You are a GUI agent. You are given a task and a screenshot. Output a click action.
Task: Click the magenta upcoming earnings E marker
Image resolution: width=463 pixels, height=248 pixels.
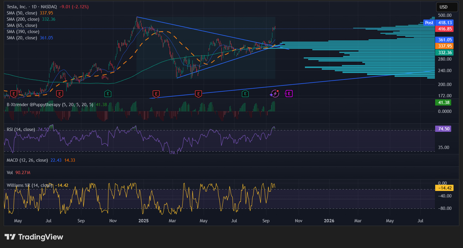tap(289, 93)
